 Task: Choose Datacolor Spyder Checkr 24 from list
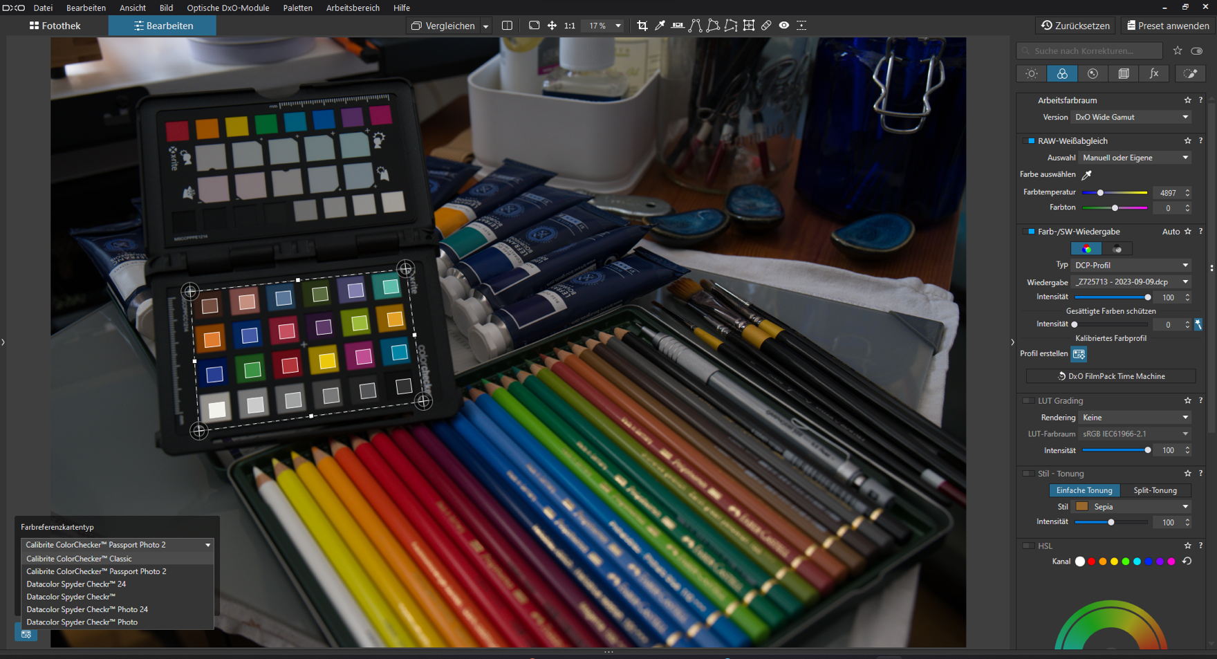76,584
